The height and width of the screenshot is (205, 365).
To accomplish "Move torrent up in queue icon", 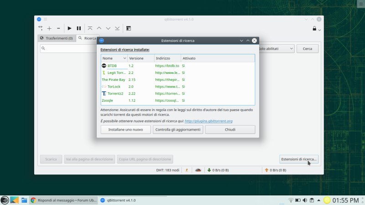I will (x=99, y=28).
